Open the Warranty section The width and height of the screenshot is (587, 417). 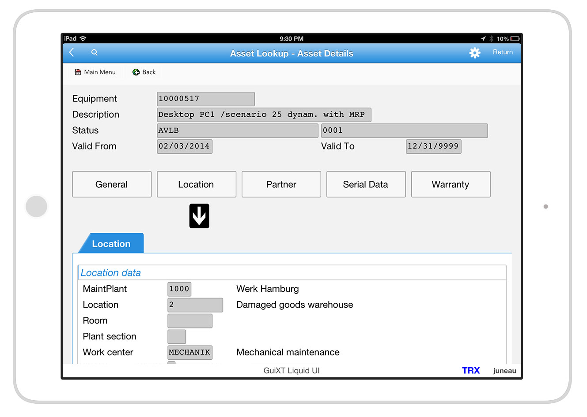click(451, 184)
